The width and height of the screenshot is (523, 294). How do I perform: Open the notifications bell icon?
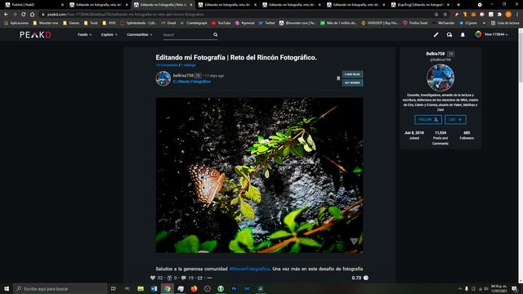pyautogui.click(x=463, y=34)
